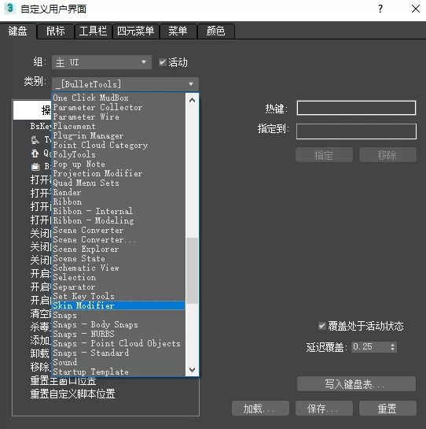This screenshot has height=429, width=426.
Task: Select Startup Template entry
Action: point(119,372)
